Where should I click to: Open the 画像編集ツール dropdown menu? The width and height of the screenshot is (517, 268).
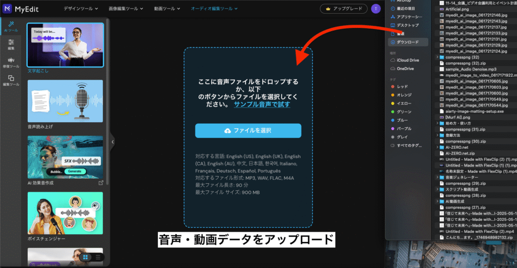(x=126, y=9)
